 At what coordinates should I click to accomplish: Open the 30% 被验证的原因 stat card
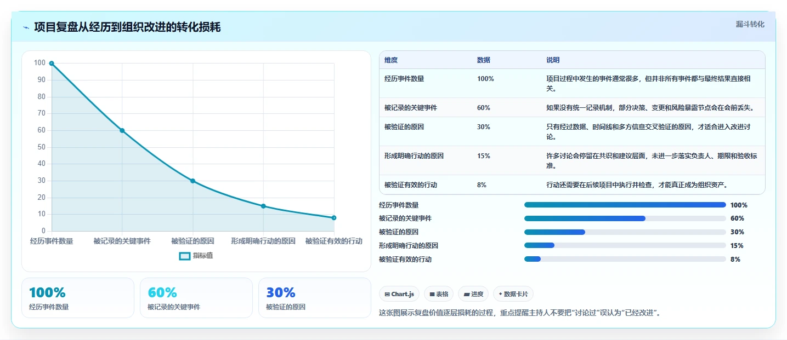[x=315, y=298]
